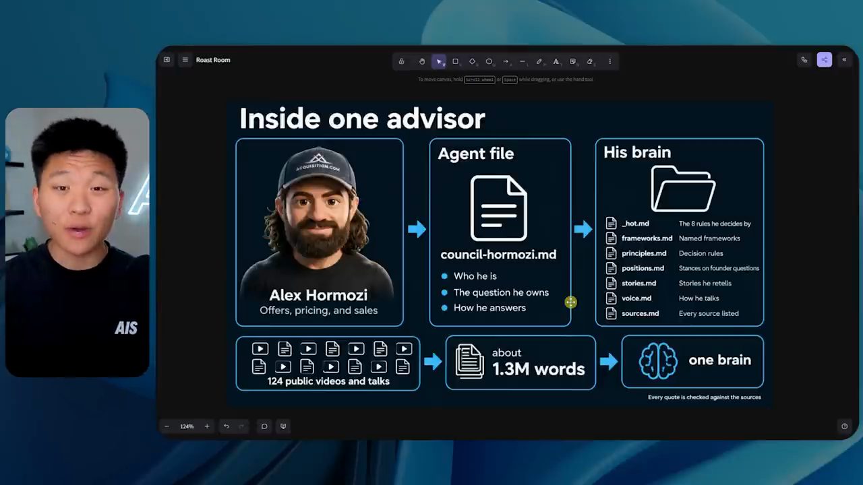Undo the last canvas action
863x485 pixels.
point(227,426)
